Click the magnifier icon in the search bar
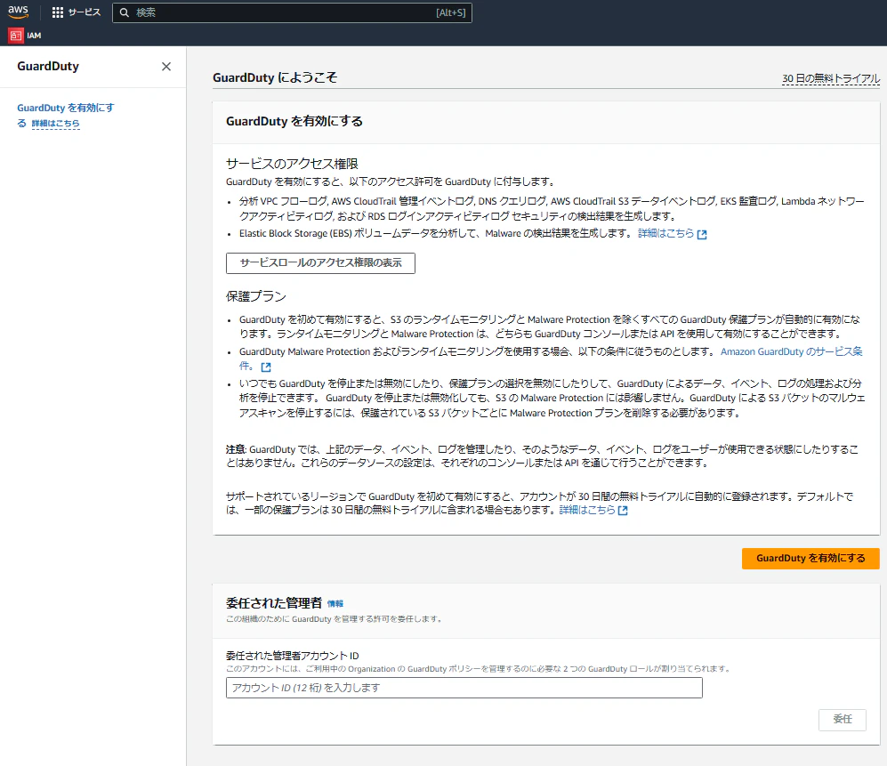Screen dimensions: 887x766 [x=125, y=12]
